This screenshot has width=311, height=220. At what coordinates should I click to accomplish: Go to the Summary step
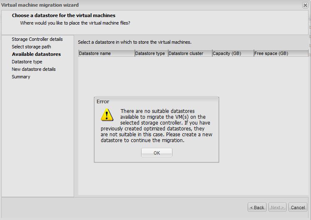click(21, 77)
